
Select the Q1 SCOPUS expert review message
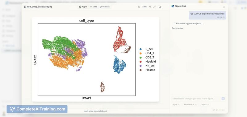(x=207, y=15)
